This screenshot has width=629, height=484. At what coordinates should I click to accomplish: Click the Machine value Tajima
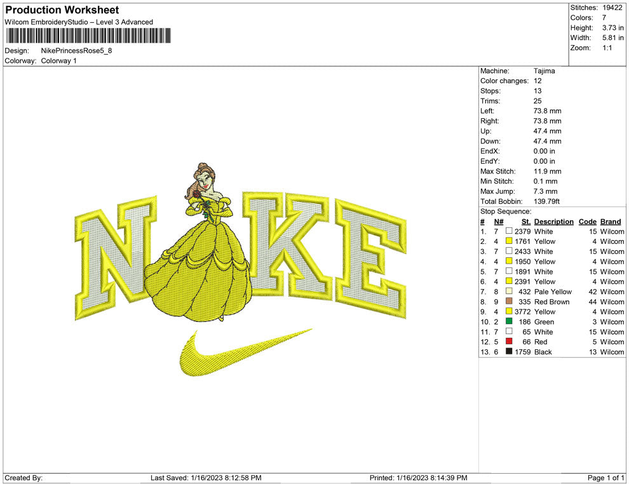click(x=544, y=71)
